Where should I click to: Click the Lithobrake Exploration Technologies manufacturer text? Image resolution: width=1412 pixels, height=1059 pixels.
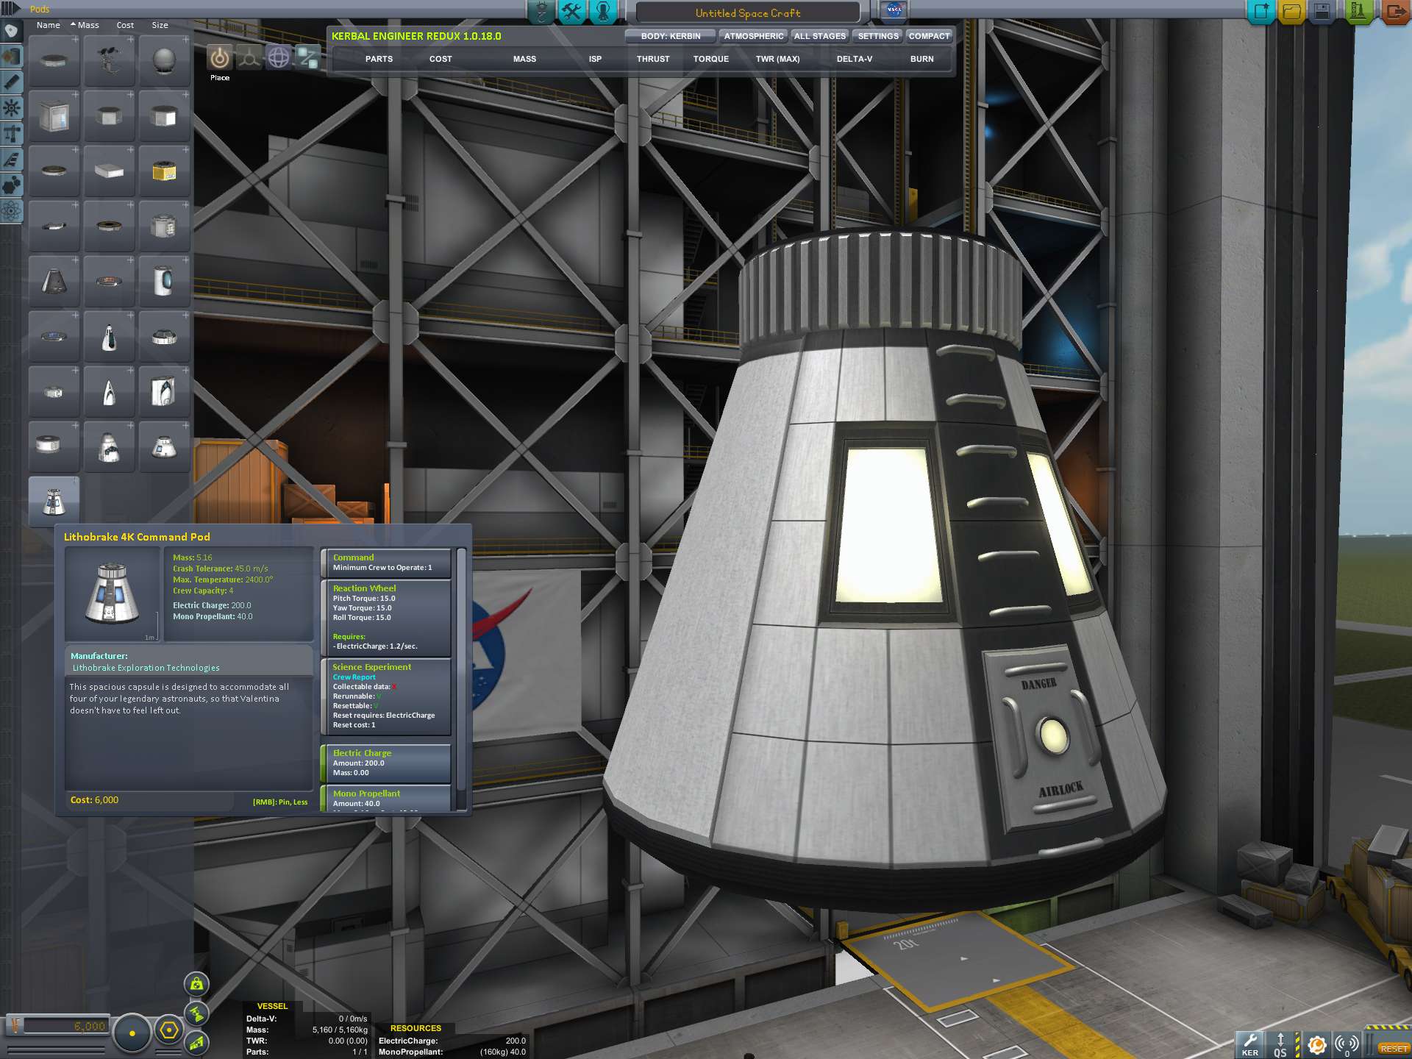click(146, 668)
